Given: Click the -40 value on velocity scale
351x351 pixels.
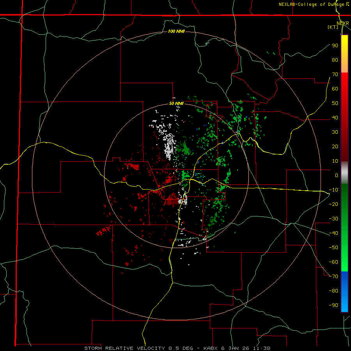Looking at the screenshot, I should click(333, 233).
